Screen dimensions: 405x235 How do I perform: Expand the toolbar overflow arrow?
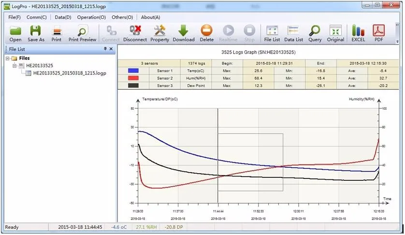[397, 42]
